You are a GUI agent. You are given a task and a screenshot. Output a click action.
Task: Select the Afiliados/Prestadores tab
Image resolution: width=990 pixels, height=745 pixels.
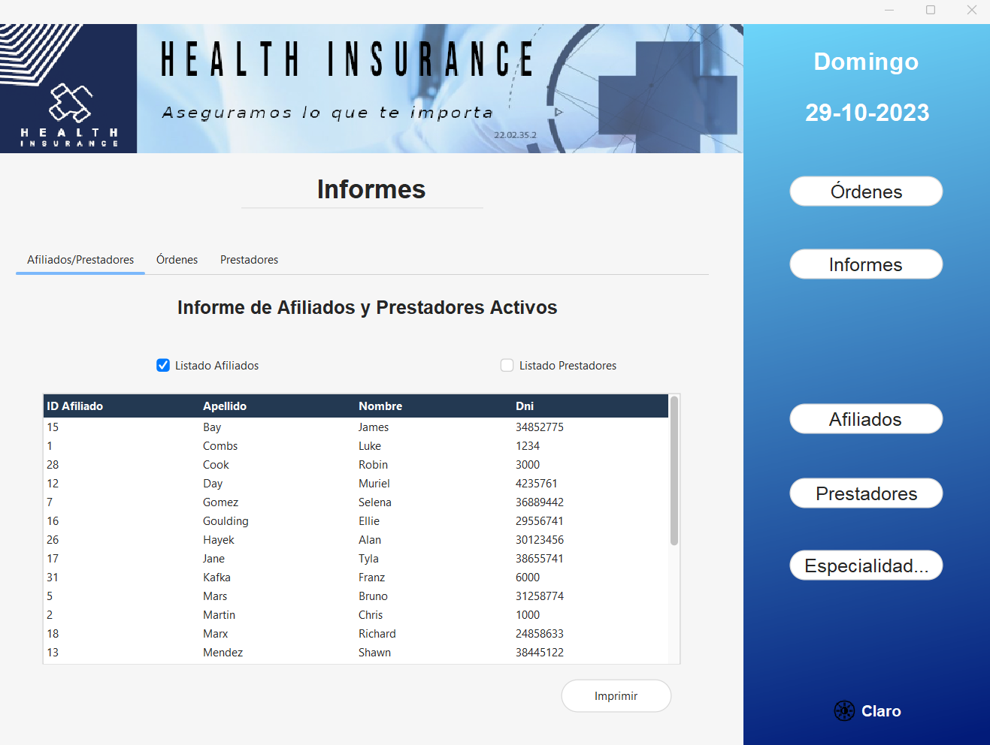pos(80,259)
